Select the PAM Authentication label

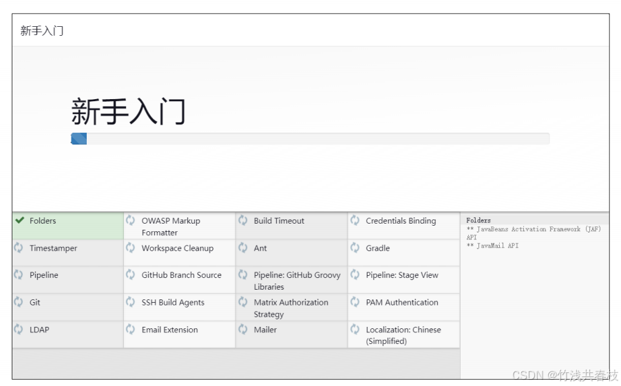[402, 303]
